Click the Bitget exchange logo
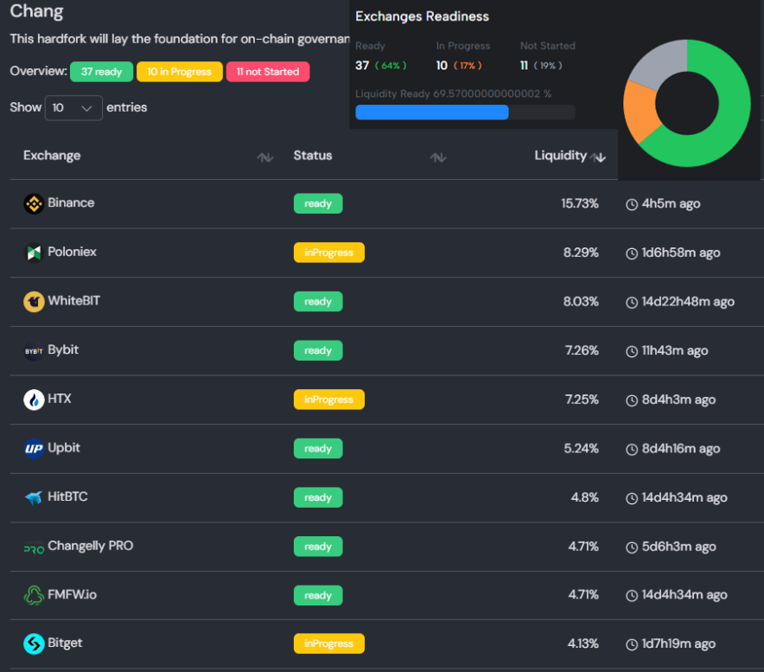The width and height of the screenshot is (764, 672). pyautogui.click(x=34, y=643)
